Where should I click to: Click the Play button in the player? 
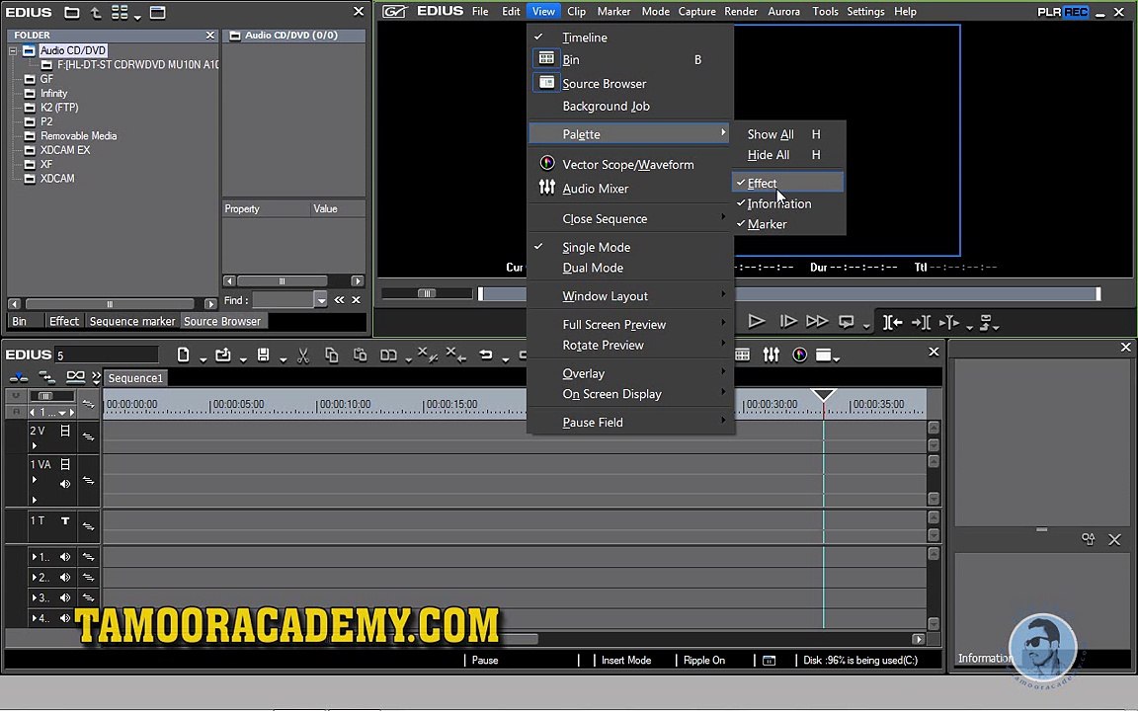[757, 321]
